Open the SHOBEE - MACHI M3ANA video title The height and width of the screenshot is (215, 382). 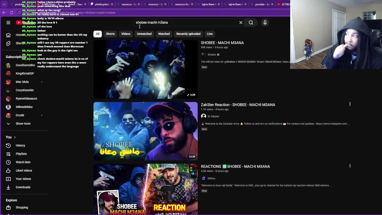point(222,43)
